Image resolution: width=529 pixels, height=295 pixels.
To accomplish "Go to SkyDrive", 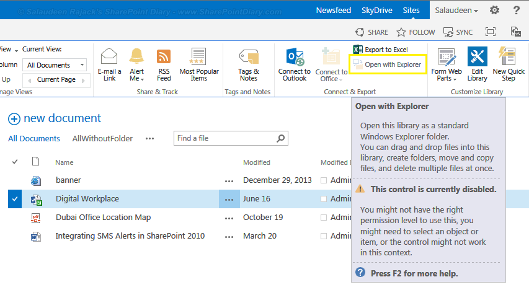I will pos(377,10).
